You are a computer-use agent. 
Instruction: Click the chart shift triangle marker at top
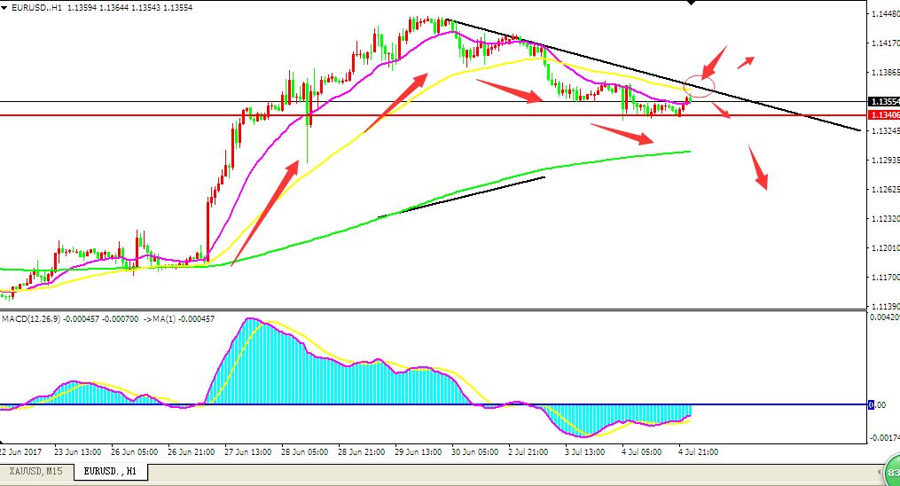(693, 4)
